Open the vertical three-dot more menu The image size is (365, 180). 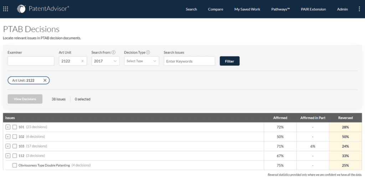[359, 9]
